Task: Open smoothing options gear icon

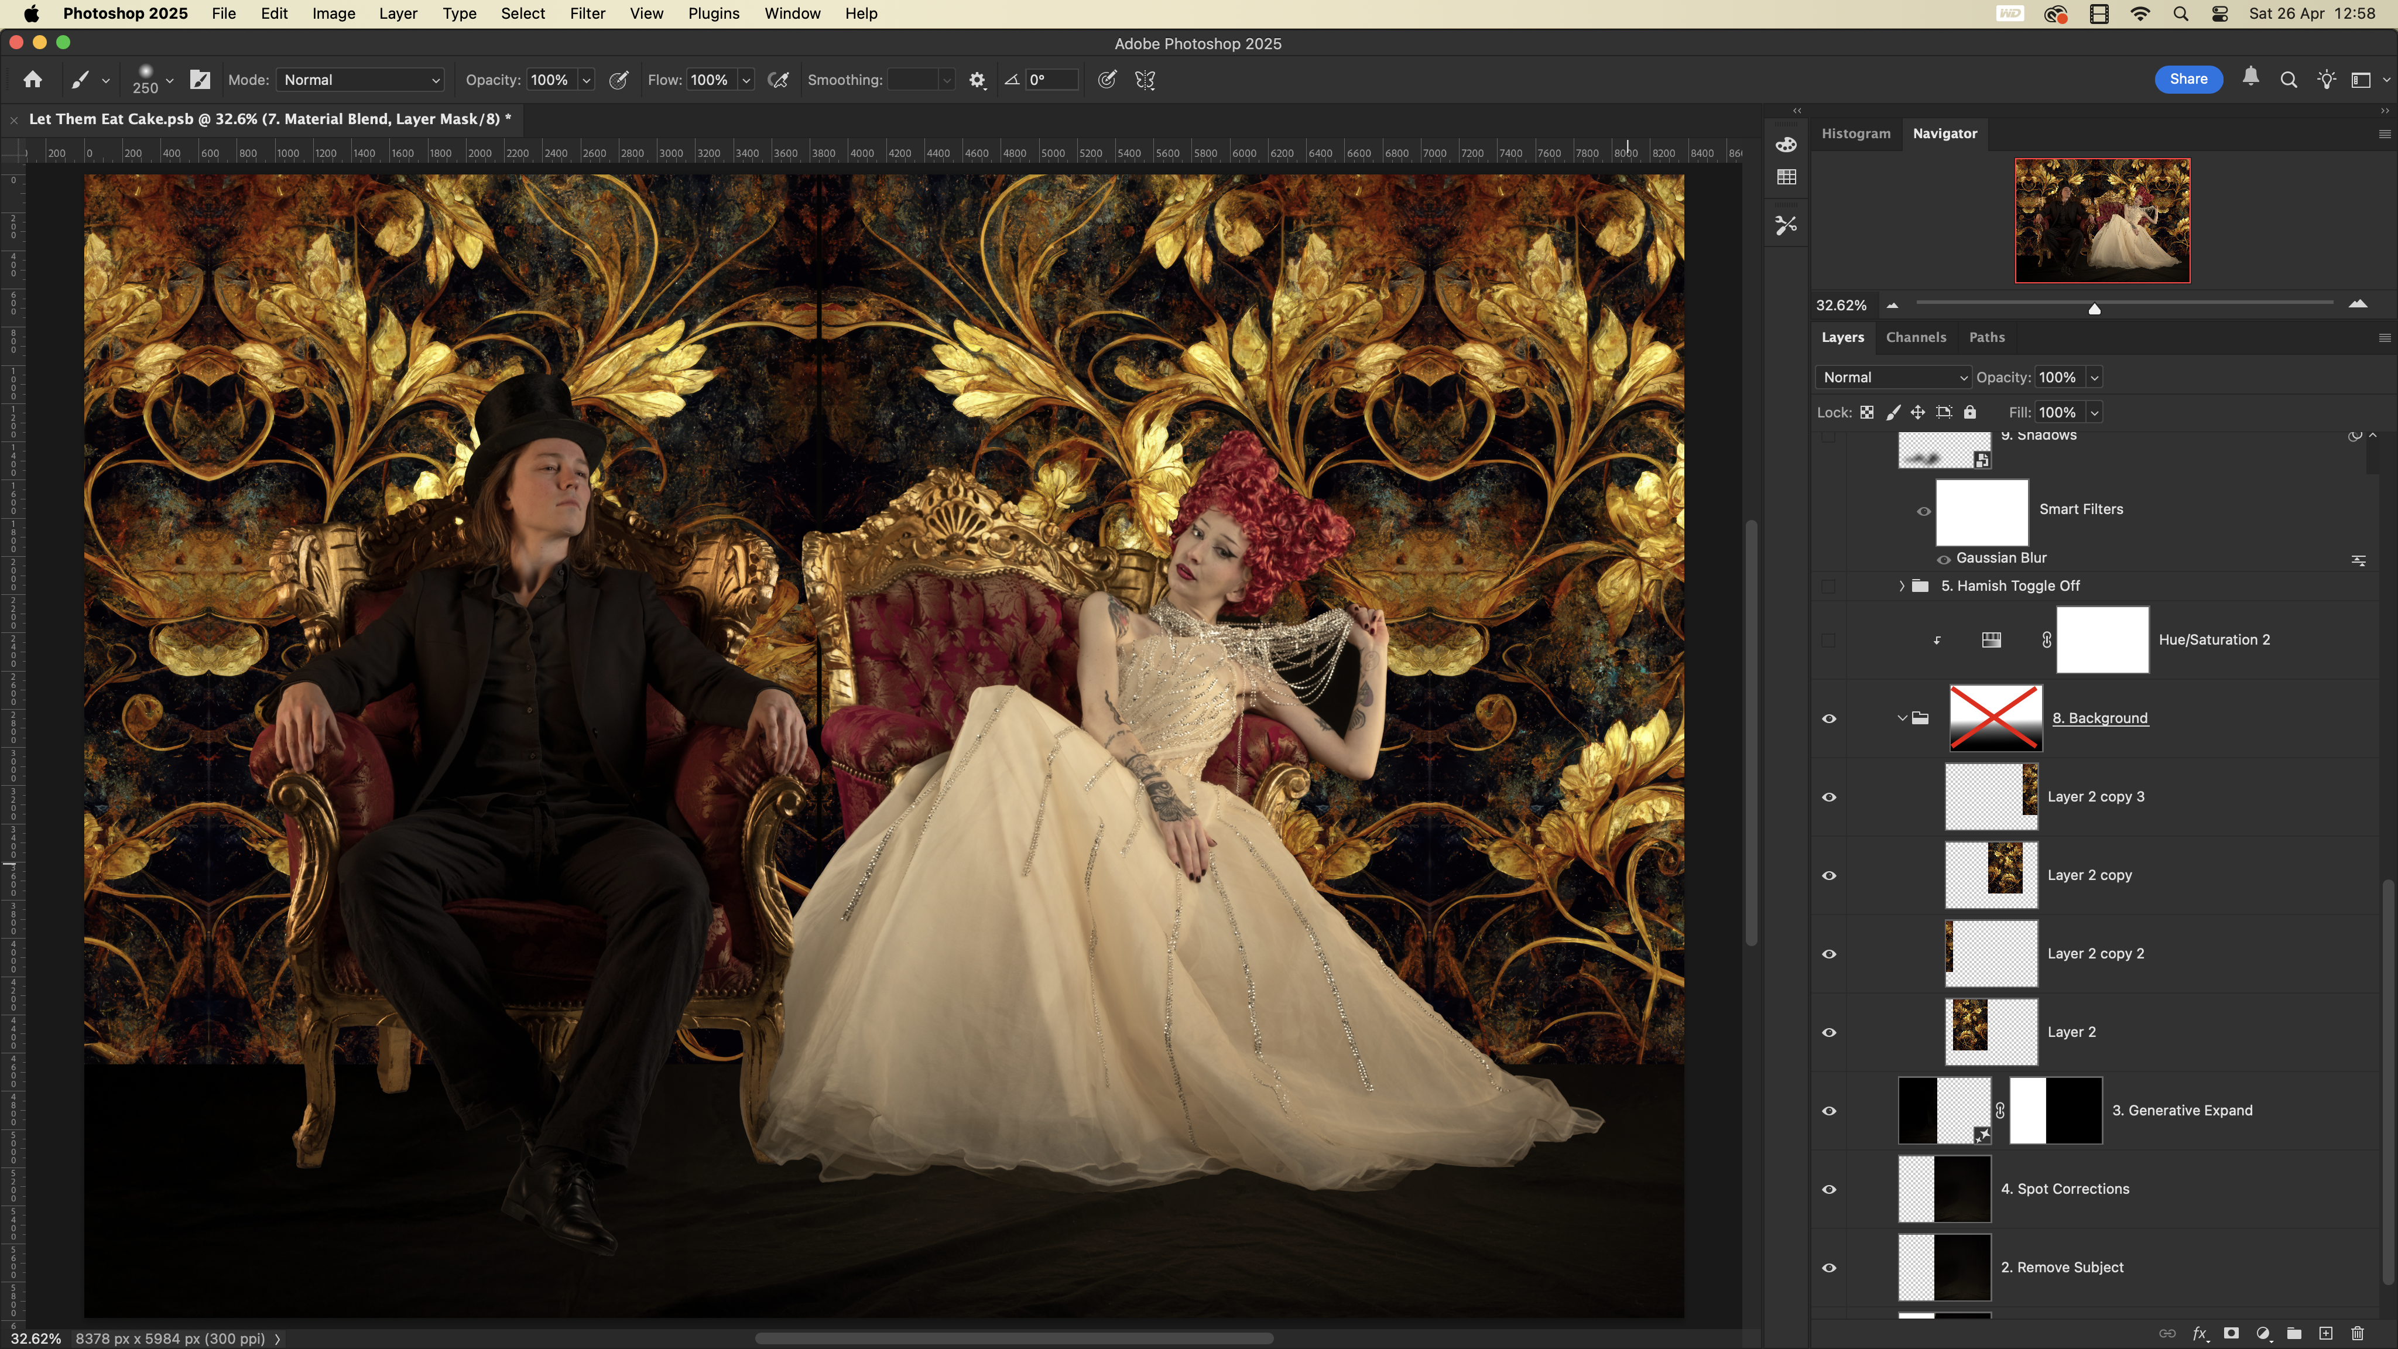Action: [x=977, y=80]
